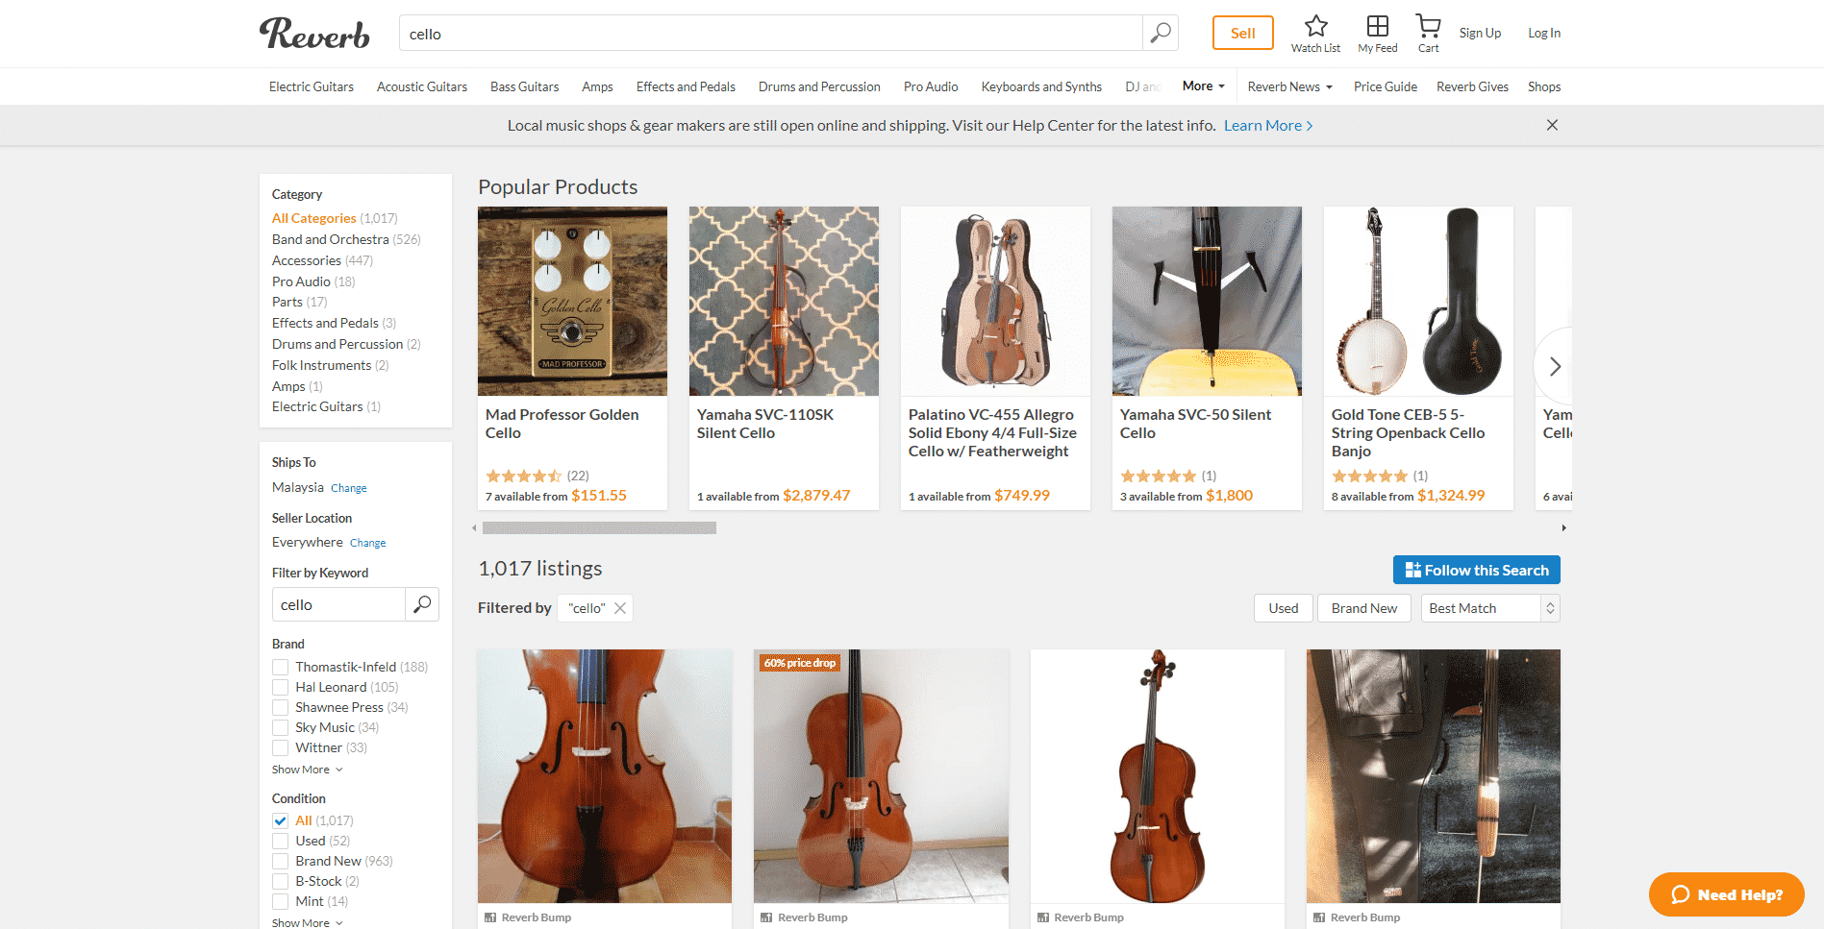Viewport: 1824px width, 929px height.
Task: Remove the "cello" filter tag
Action: (x=620, y=608)
